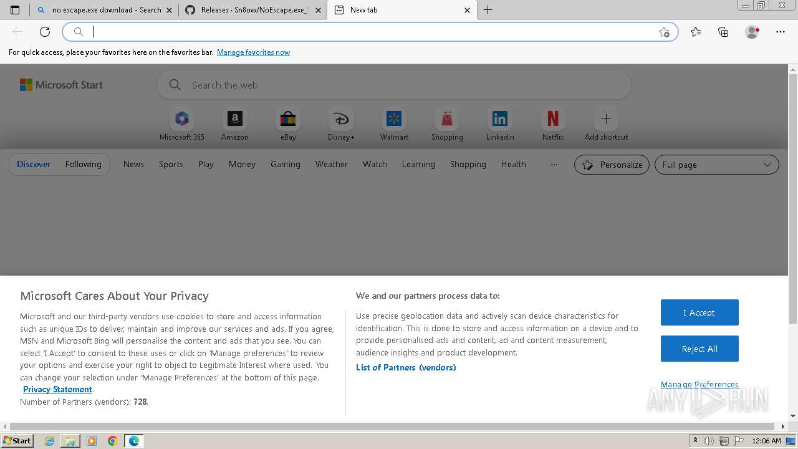Add this page to favorites star
Image resolution: width=798 pixels, height=449 pixels.
(664, 32)
